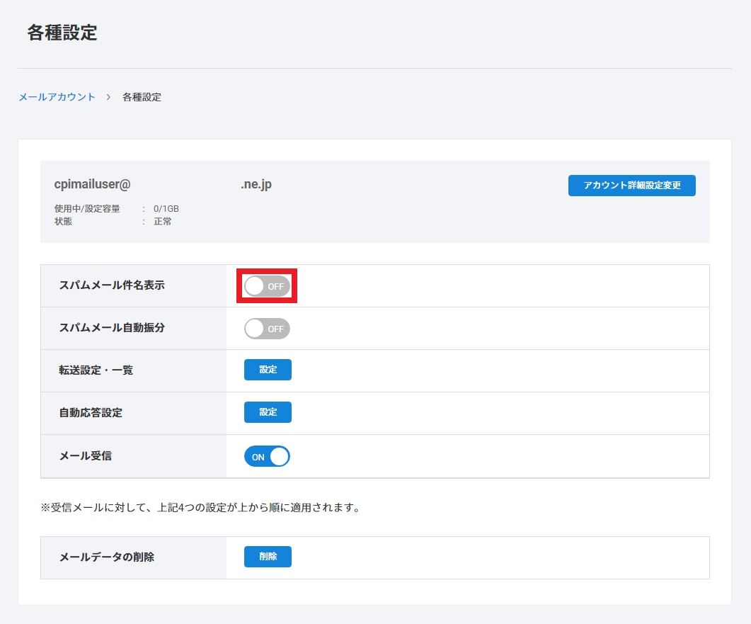
Task: Click 削除 button for メールデータの削除
Action: coord(268,557)
